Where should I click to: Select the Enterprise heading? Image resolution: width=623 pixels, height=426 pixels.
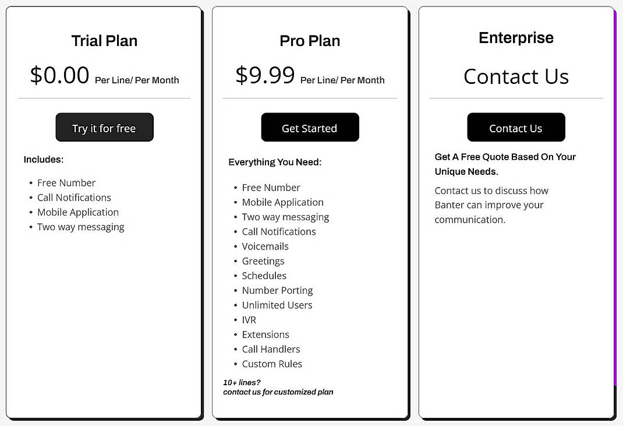coord(516,37)
